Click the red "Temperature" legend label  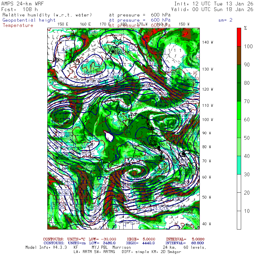(x=18, y=25)
